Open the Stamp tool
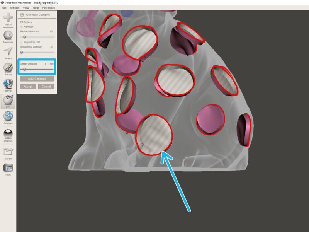309x232 pixels. [8, 84]
